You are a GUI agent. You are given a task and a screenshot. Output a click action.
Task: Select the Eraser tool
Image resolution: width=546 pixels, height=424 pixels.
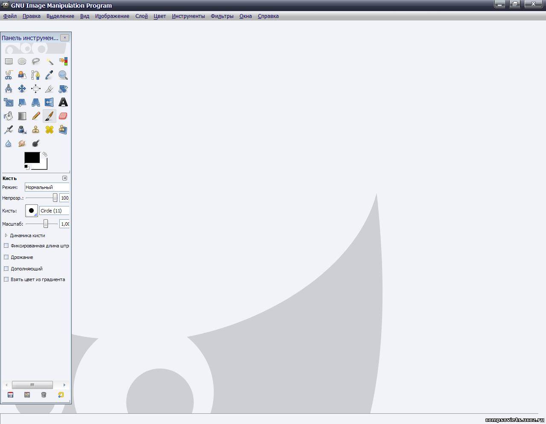[63, 116]
